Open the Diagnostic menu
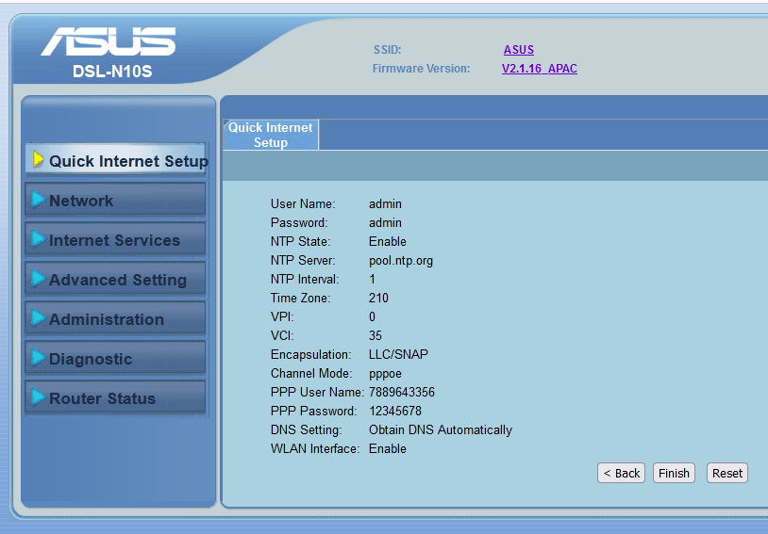This screenshot has width=768, height=534. 116,358
